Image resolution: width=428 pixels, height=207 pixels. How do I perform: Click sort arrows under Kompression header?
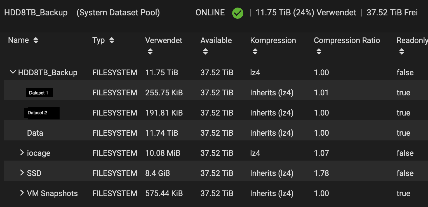coord(255,51)
